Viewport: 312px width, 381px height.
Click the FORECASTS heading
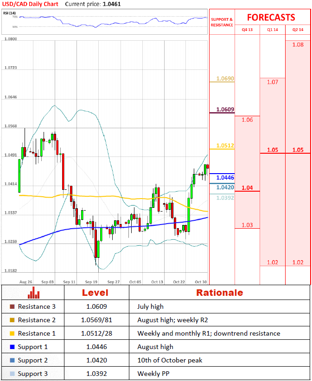[271, 18]
